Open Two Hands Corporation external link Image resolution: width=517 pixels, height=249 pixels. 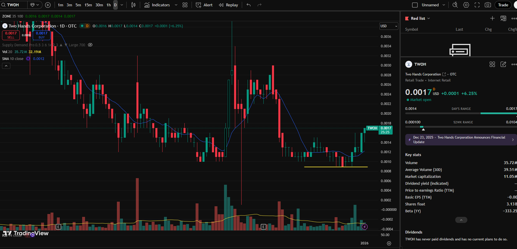pyautogui.click(x=444, y=74)
